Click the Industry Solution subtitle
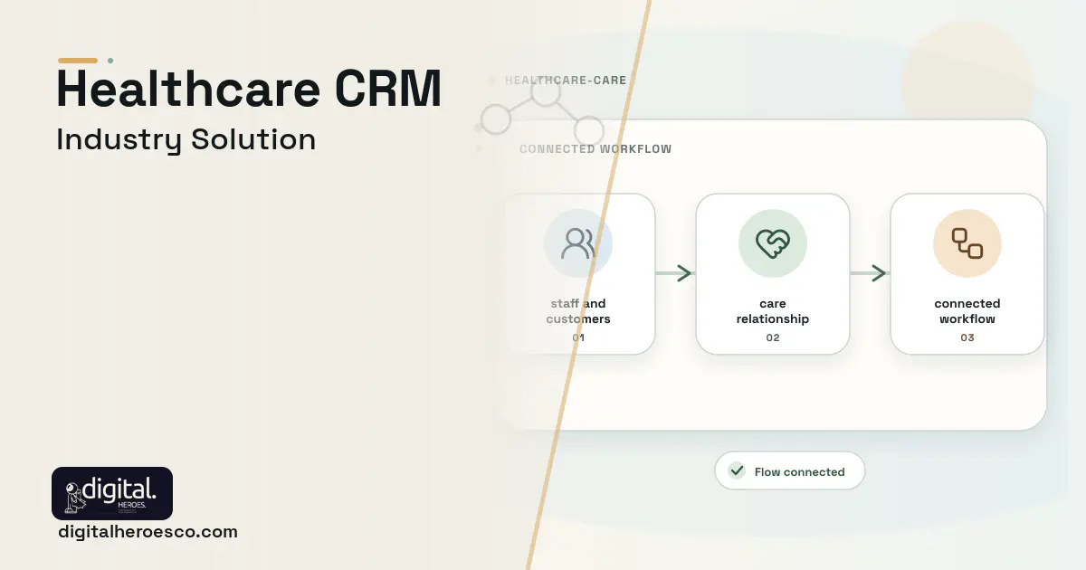Screen dimensions: 1086x570 186,140
